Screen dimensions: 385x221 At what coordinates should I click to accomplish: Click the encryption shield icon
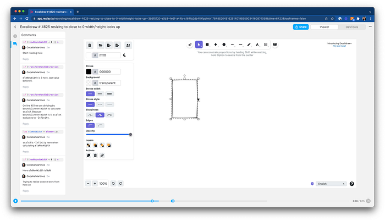point(312,184)
